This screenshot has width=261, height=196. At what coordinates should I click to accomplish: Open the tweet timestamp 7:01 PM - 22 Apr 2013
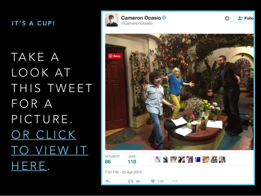click(124, 172)
